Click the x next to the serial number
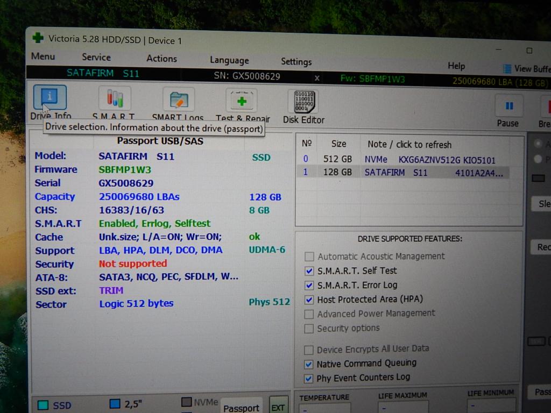The height and width of the screenshot is (413, 551). (317, 78)
